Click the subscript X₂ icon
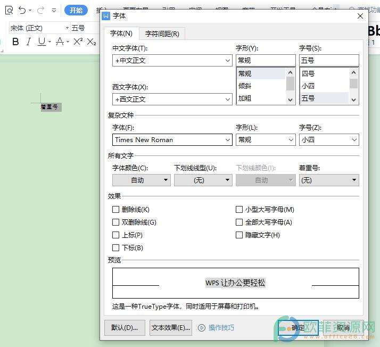The image size is (380, 347). pyautogui.click(x=92, y=42)
